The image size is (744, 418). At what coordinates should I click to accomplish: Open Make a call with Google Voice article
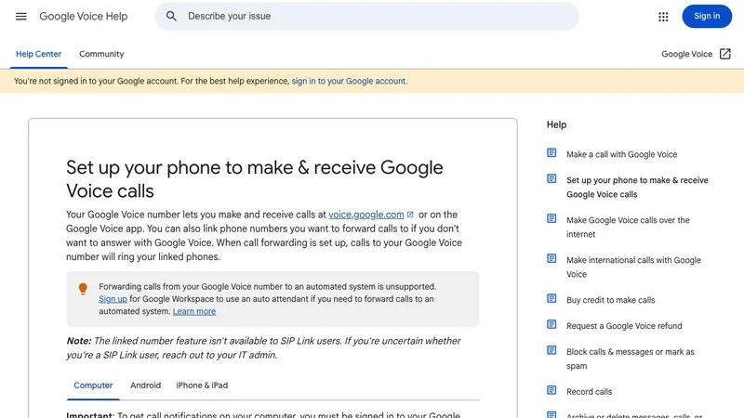pyautogui.click(x=621, y=154)
